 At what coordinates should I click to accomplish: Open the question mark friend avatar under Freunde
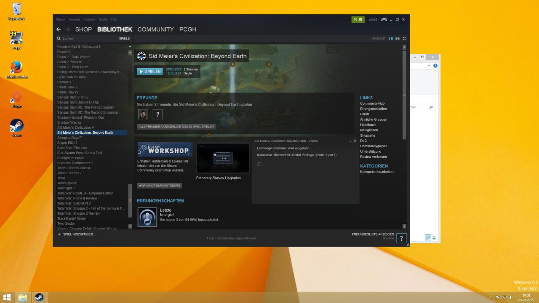[x=157, y=114]
